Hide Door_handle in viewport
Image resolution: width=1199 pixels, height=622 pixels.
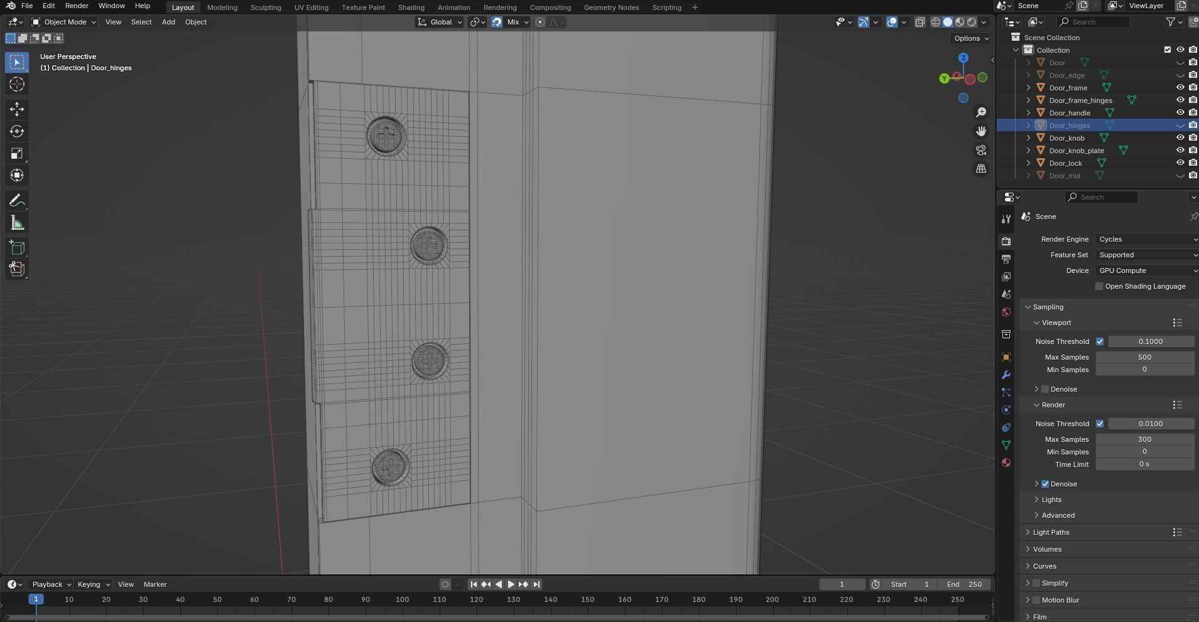(1180, 113)
